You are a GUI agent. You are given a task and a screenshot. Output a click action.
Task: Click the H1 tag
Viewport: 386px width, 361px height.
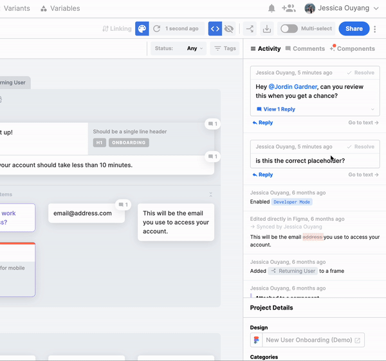coord(100,143)
